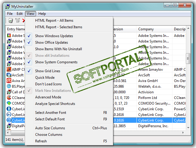Screen dimensions: 196x148
Task: Select COMODO Security company cell
Action: click(x=154, y=103)
